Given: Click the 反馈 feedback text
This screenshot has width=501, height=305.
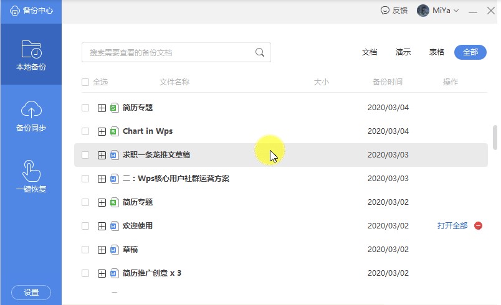Looking at the screenshot, I should point(399,11).
